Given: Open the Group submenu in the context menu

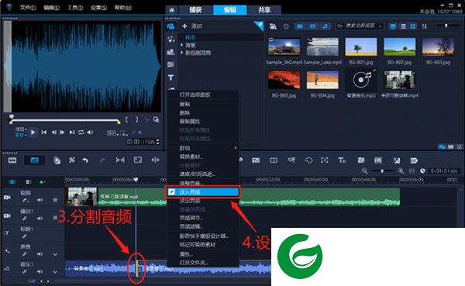Looking at the screenshot, I should click(x=203, y=148).
